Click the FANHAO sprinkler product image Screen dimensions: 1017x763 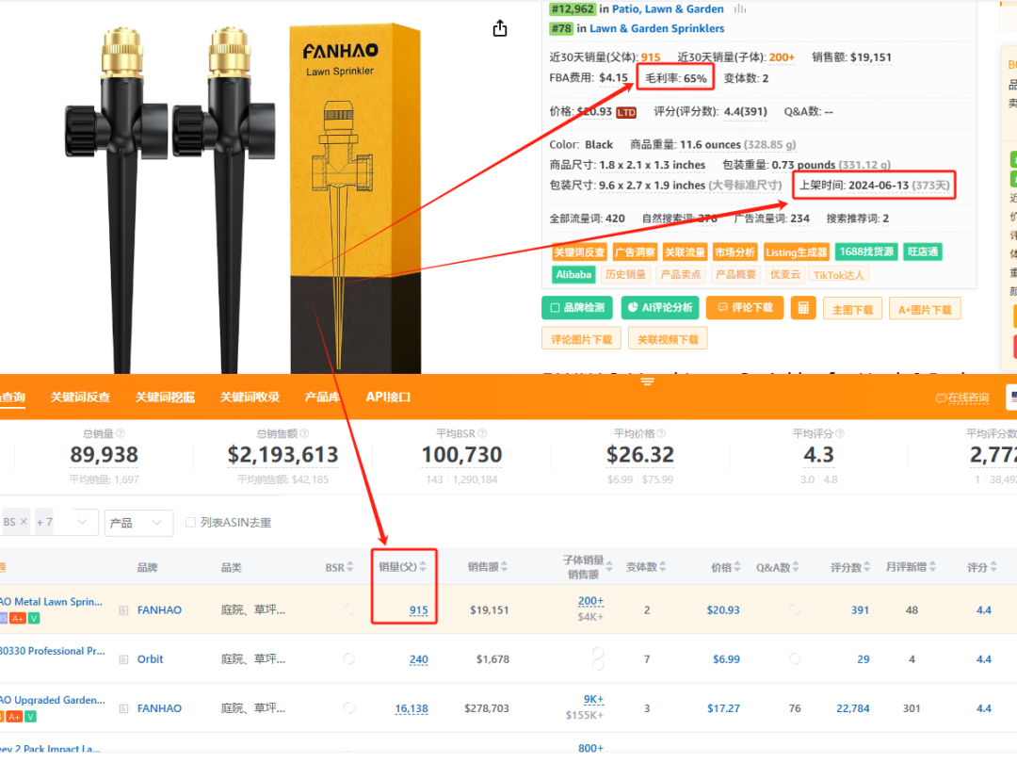(243, 199)
